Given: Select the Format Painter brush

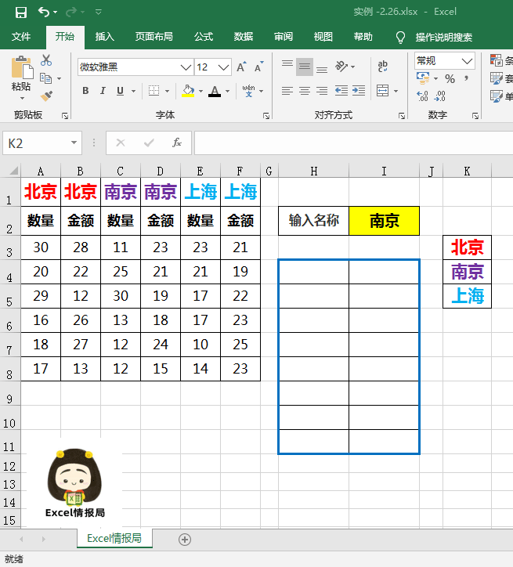Looking at the screenshot, I should click(46, 96).
